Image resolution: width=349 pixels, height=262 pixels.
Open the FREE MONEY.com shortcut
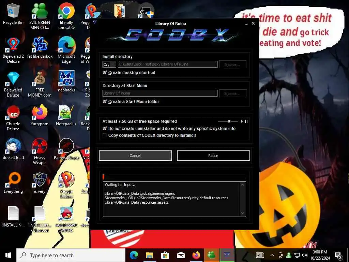(40, 84)
